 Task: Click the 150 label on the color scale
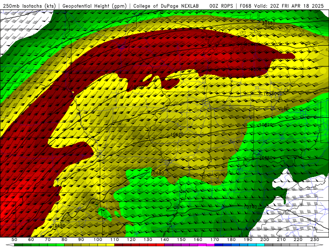pos(181,240)
